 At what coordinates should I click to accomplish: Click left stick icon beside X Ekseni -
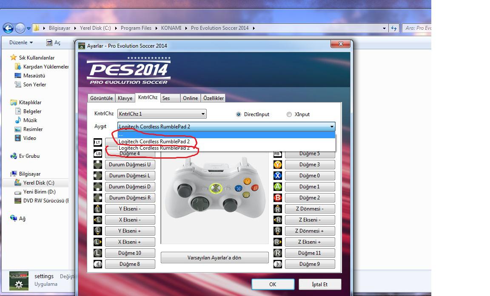coord(98,220)
